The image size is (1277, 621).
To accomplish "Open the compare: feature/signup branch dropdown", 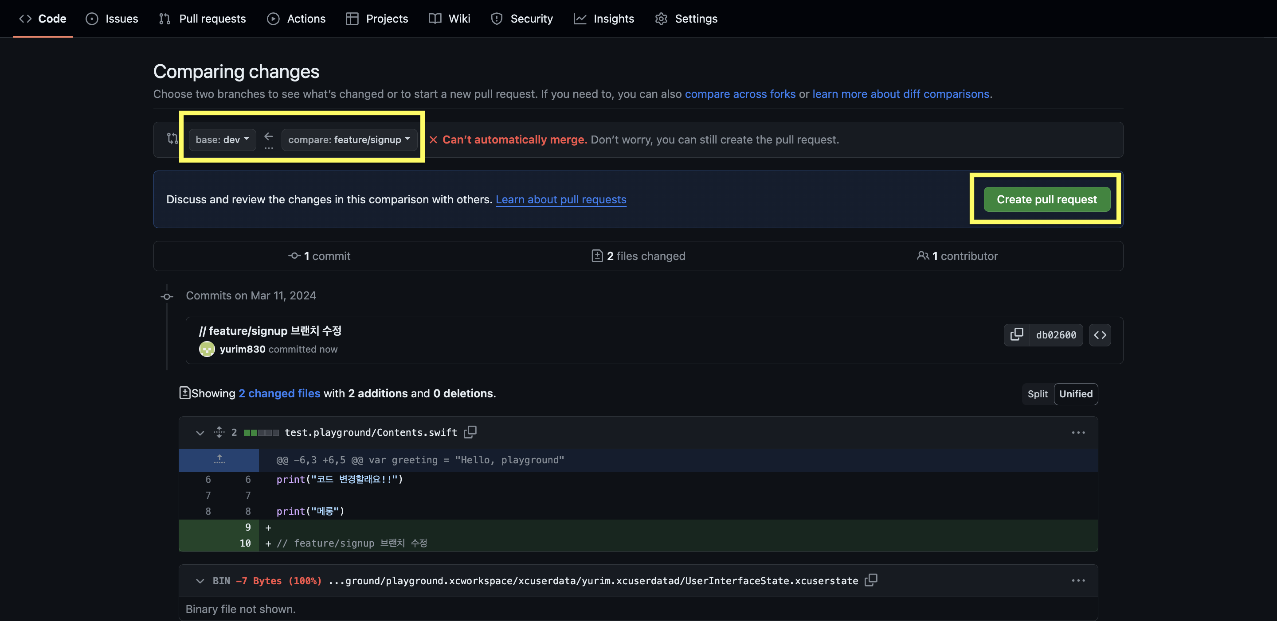I will click(x=349, y=140).
